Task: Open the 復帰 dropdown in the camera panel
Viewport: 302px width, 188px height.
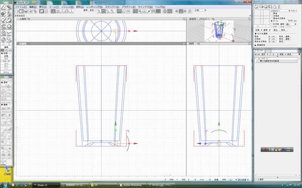Action: 267,30
